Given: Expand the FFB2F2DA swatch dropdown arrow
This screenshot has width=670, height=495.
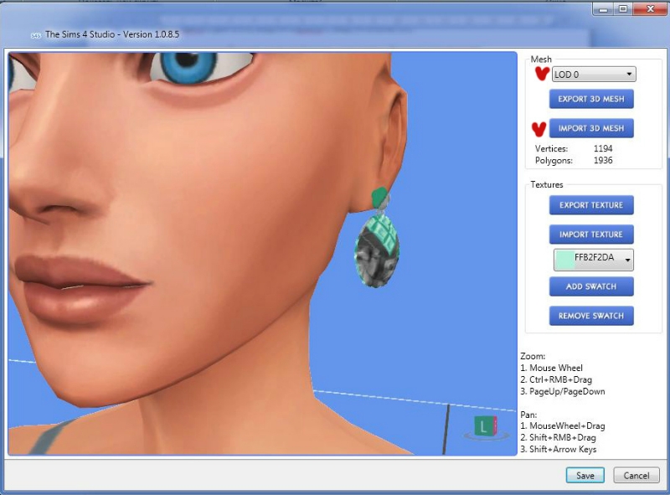Looking at the screenshot, I should point(626,260).
